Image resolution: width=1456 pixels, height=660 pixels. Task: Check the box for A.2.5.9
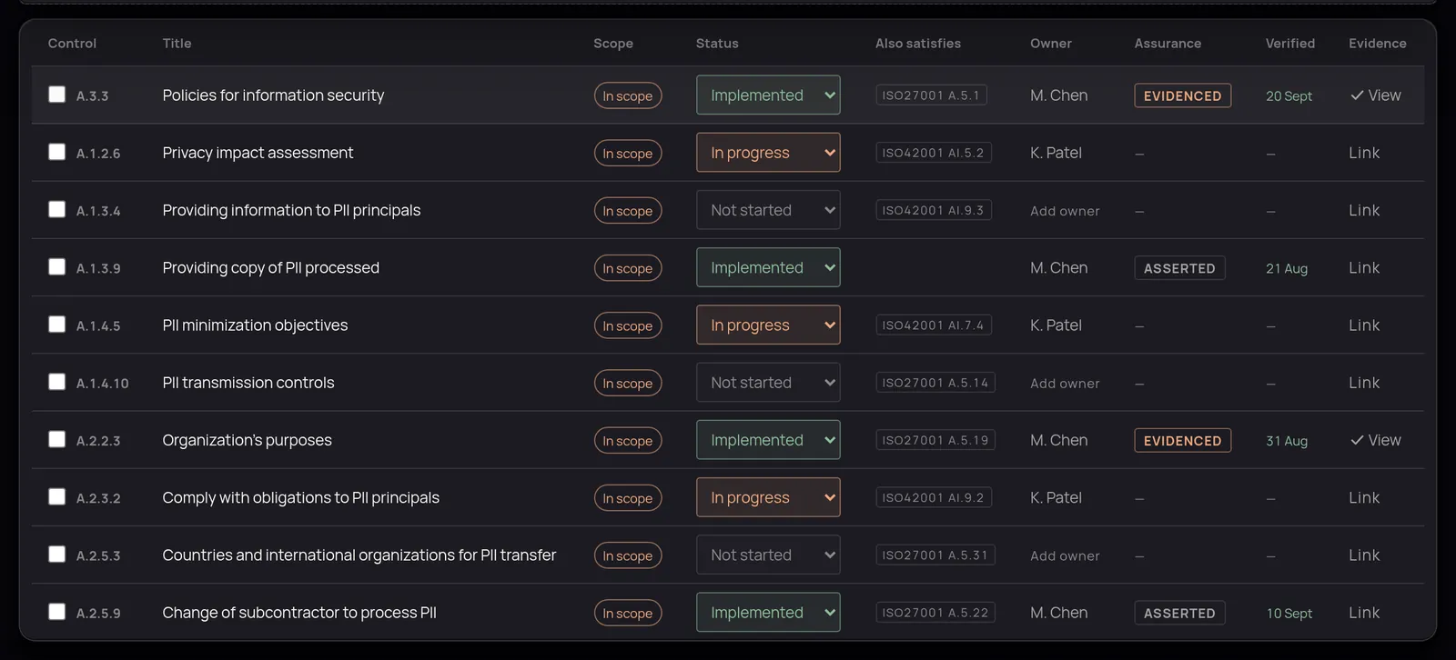click(56, 612)
